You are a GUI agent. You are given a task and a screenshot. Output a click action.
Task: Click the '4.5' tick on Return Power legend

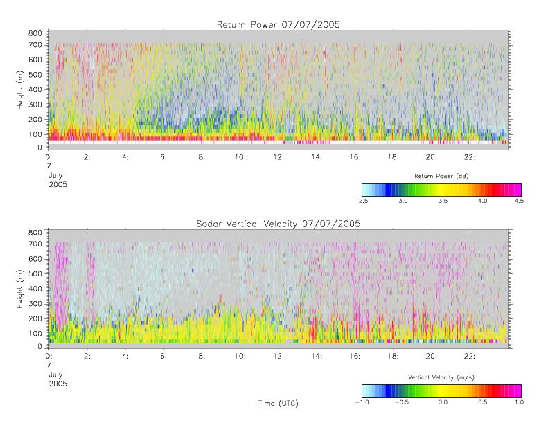pos(519,201)
